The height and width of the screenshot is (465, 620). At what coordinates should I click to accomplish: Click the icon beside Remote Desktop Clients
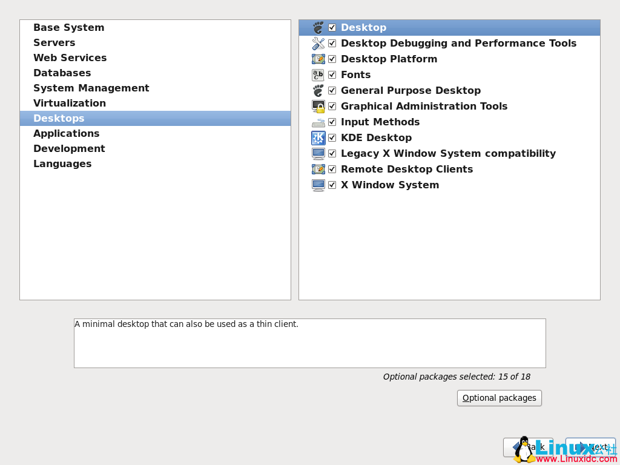pos(317,169)
